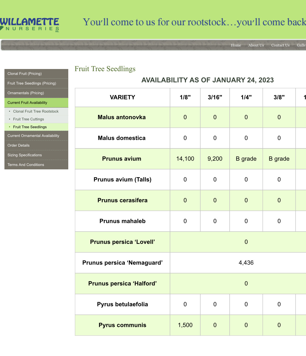Screen dimensions: 306x356
Task: Click the Fruit Tree Seedlings page heading
Action: point(105,69)
